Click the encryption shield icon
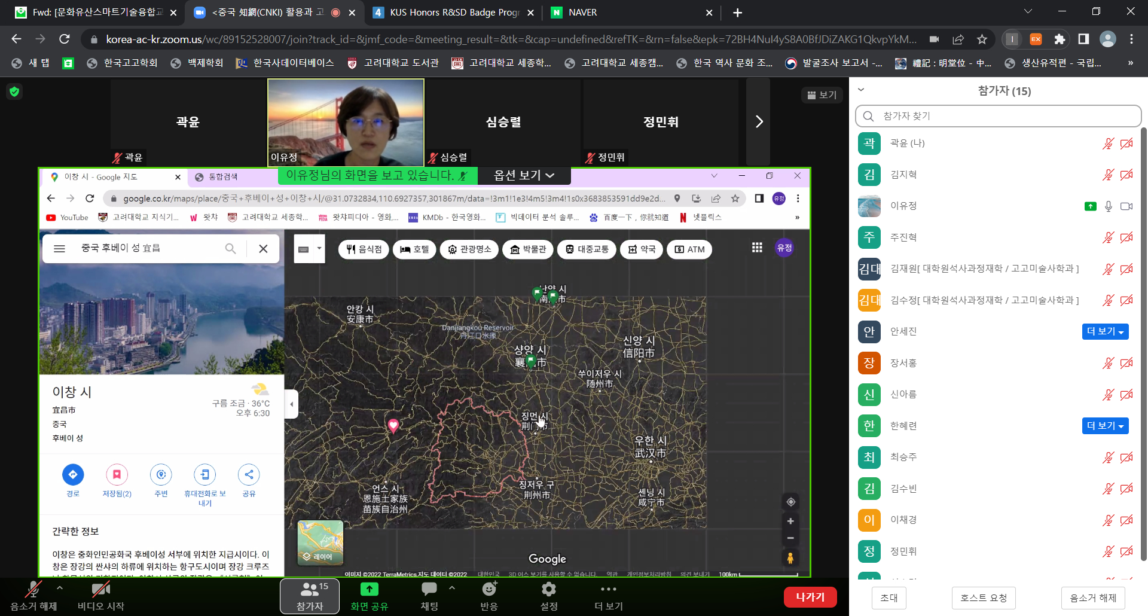Image resolution: width=1148 pixels, height=616 pixels. [14, 92]
